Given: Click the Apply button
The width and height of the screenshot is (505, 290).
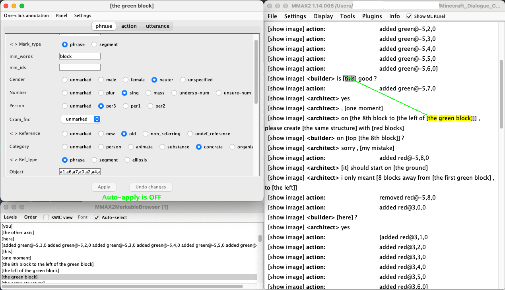Looking at the screenshot, I should tap(104, 187).
